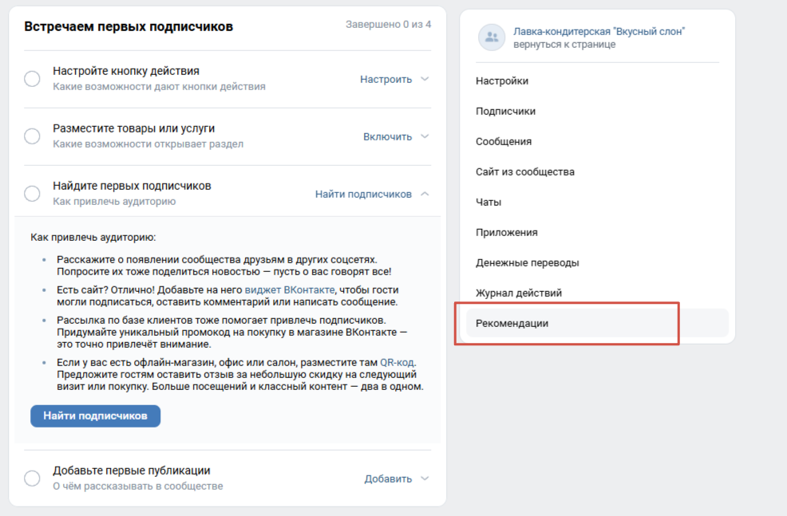Open the 'Настройки' menu item

pos(502,81)
